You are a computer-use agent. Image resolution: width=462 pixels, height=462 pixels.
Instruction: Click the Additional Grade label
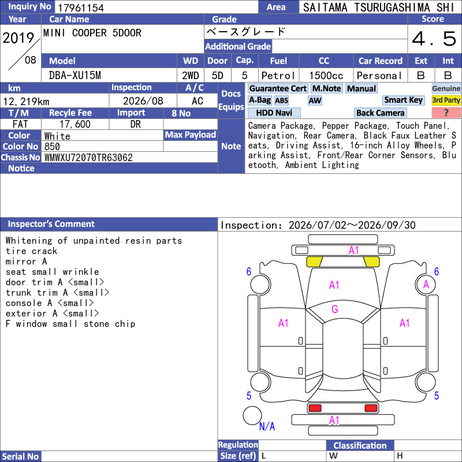238,46
